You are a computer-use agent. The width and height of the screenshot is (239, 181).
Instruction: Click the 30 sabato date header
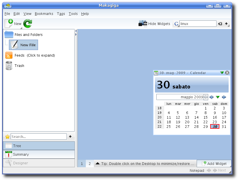191,85
